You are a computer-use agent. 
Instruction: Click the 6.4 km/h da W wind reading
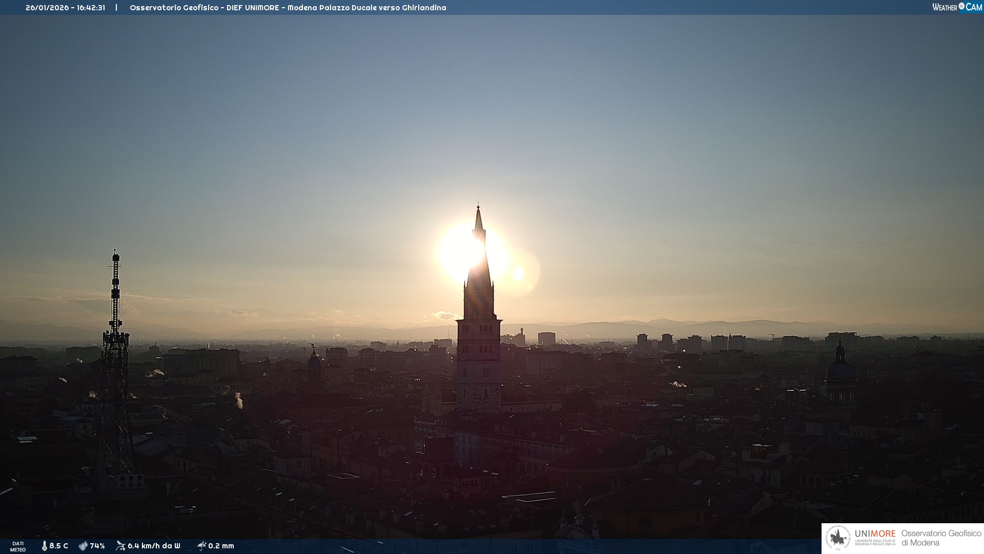154,546
